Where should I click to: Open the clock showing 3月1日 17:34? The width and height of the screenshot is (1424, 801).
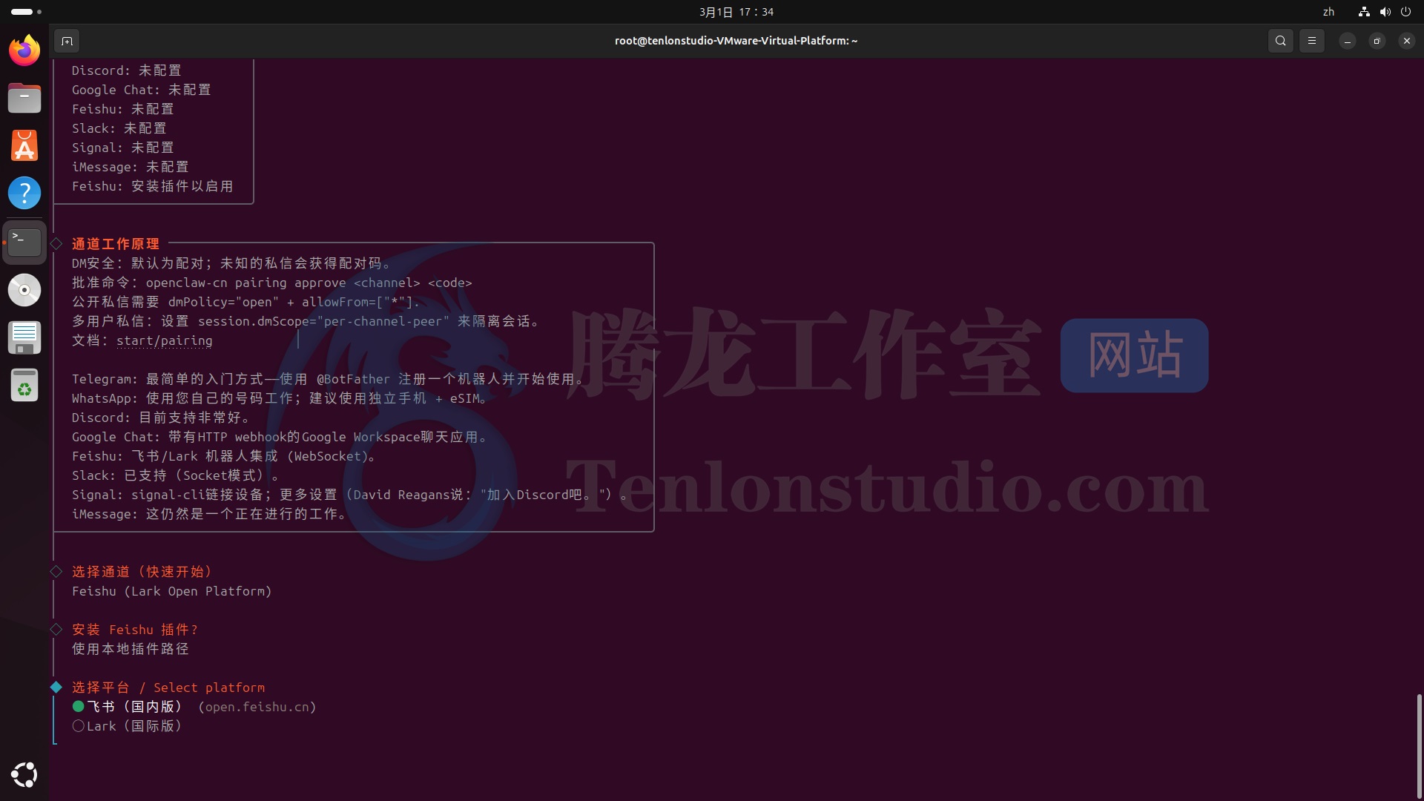(736, 12)
